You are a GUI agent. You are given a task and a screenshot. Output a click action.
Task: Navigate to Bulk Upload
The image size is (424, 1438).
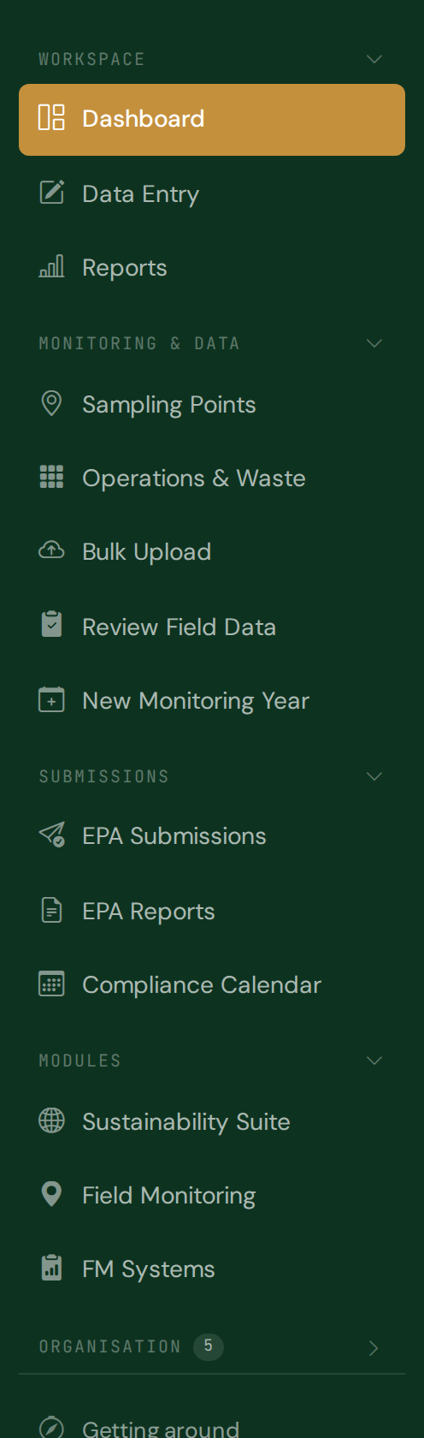(x=212, y=551)
